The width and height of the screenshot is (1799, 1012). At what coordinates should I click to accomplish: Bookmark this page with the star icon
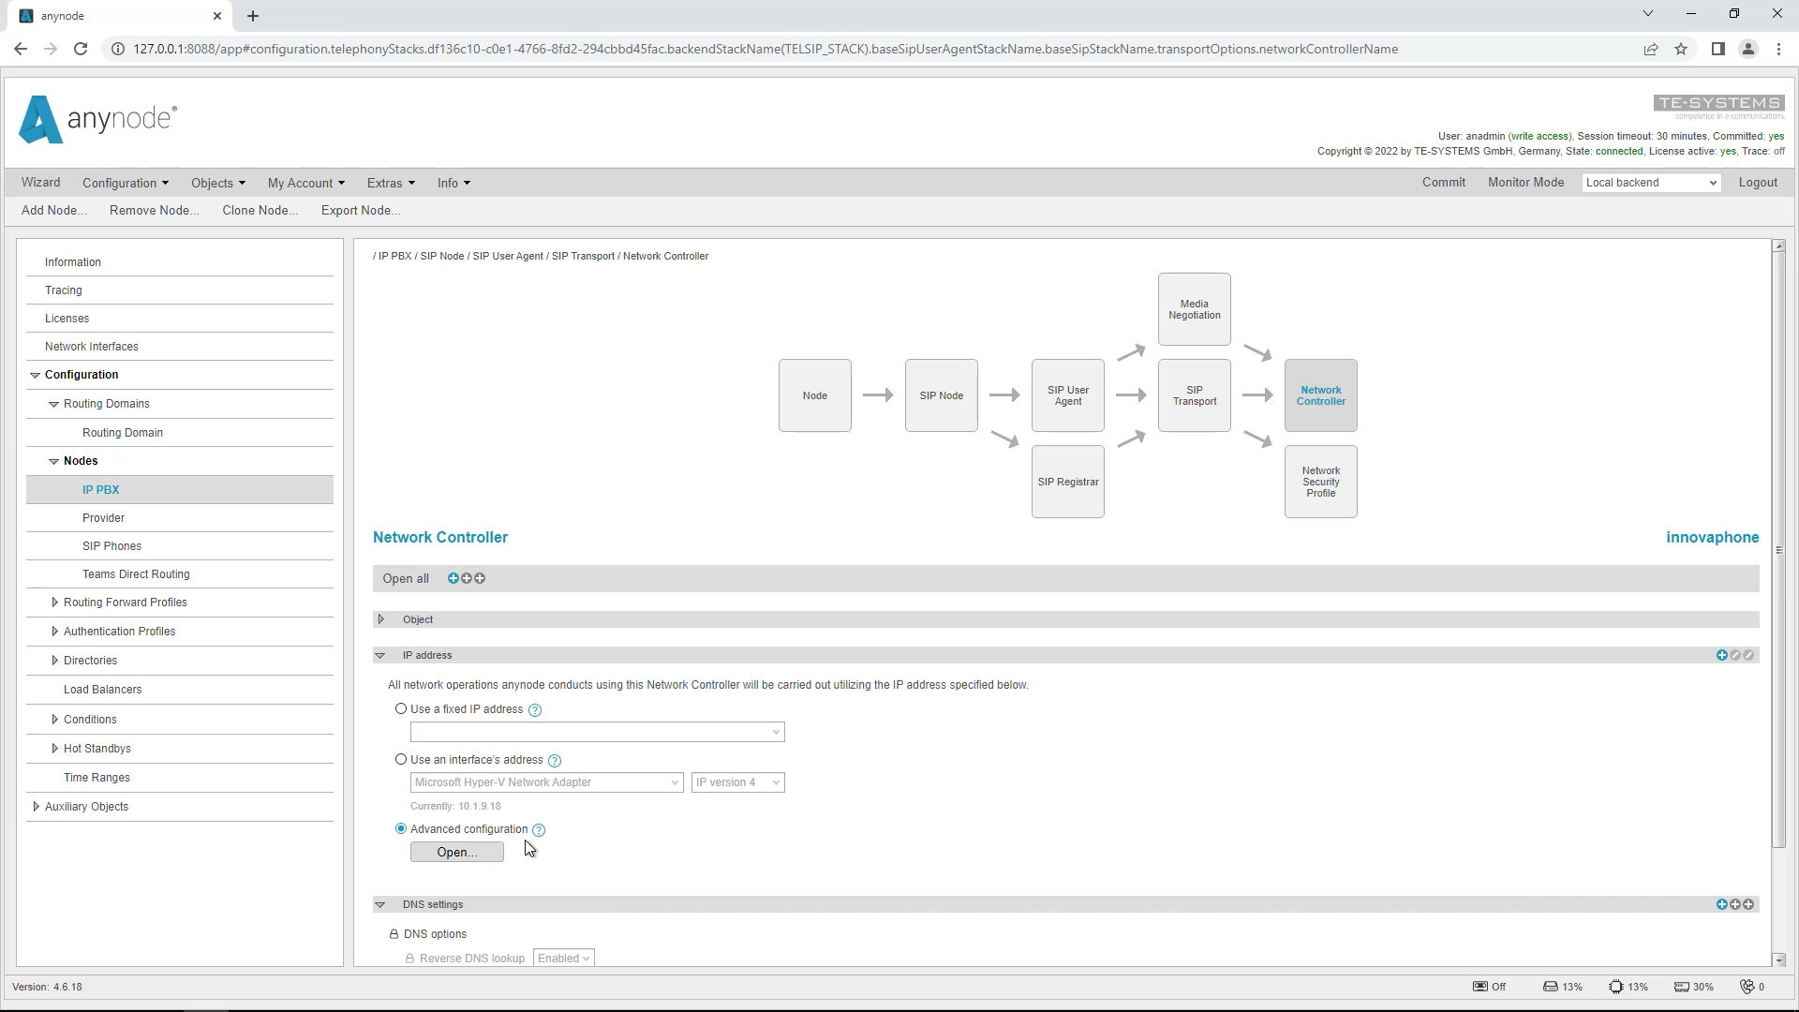tap(1681, 49)
